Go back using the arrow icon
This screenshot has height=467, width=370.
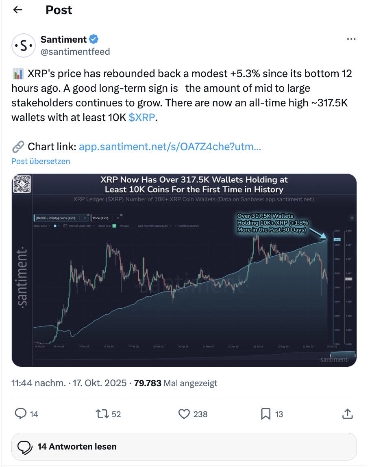tap(17, 10)
